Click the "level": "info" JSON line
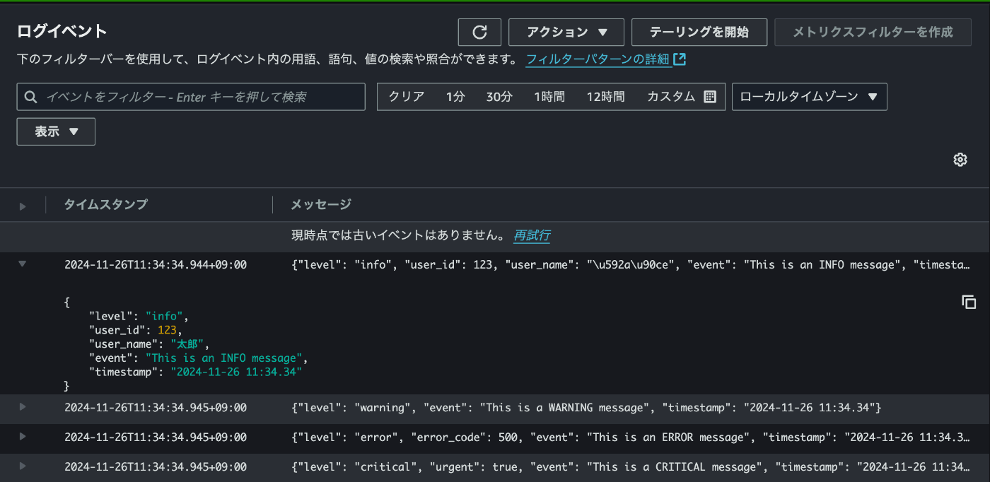Viewport: 990px width, 482px height. tap(139, 316)
